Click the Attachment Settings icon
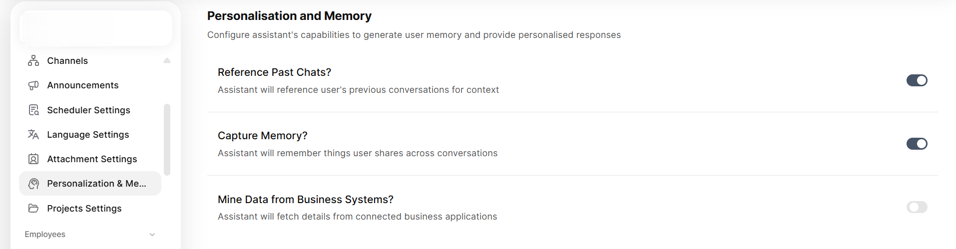Screen dimensions: 956x249 [x=33, y=159]
